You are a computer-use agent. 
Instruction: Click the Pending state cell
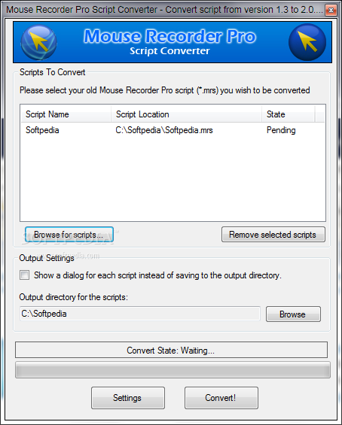point(281,130)
